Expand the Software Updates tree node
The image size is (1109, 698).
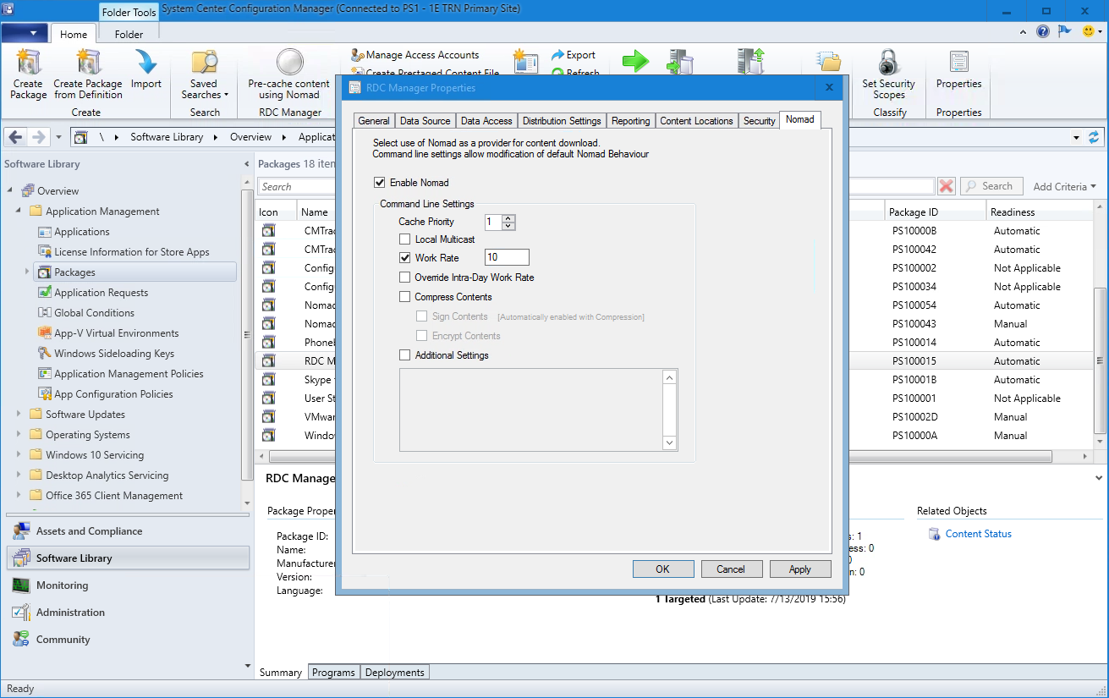19,415
